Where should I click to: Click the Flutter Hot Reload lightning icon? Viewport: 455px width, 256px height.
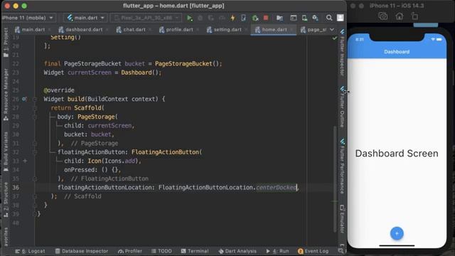pos(232,18)
